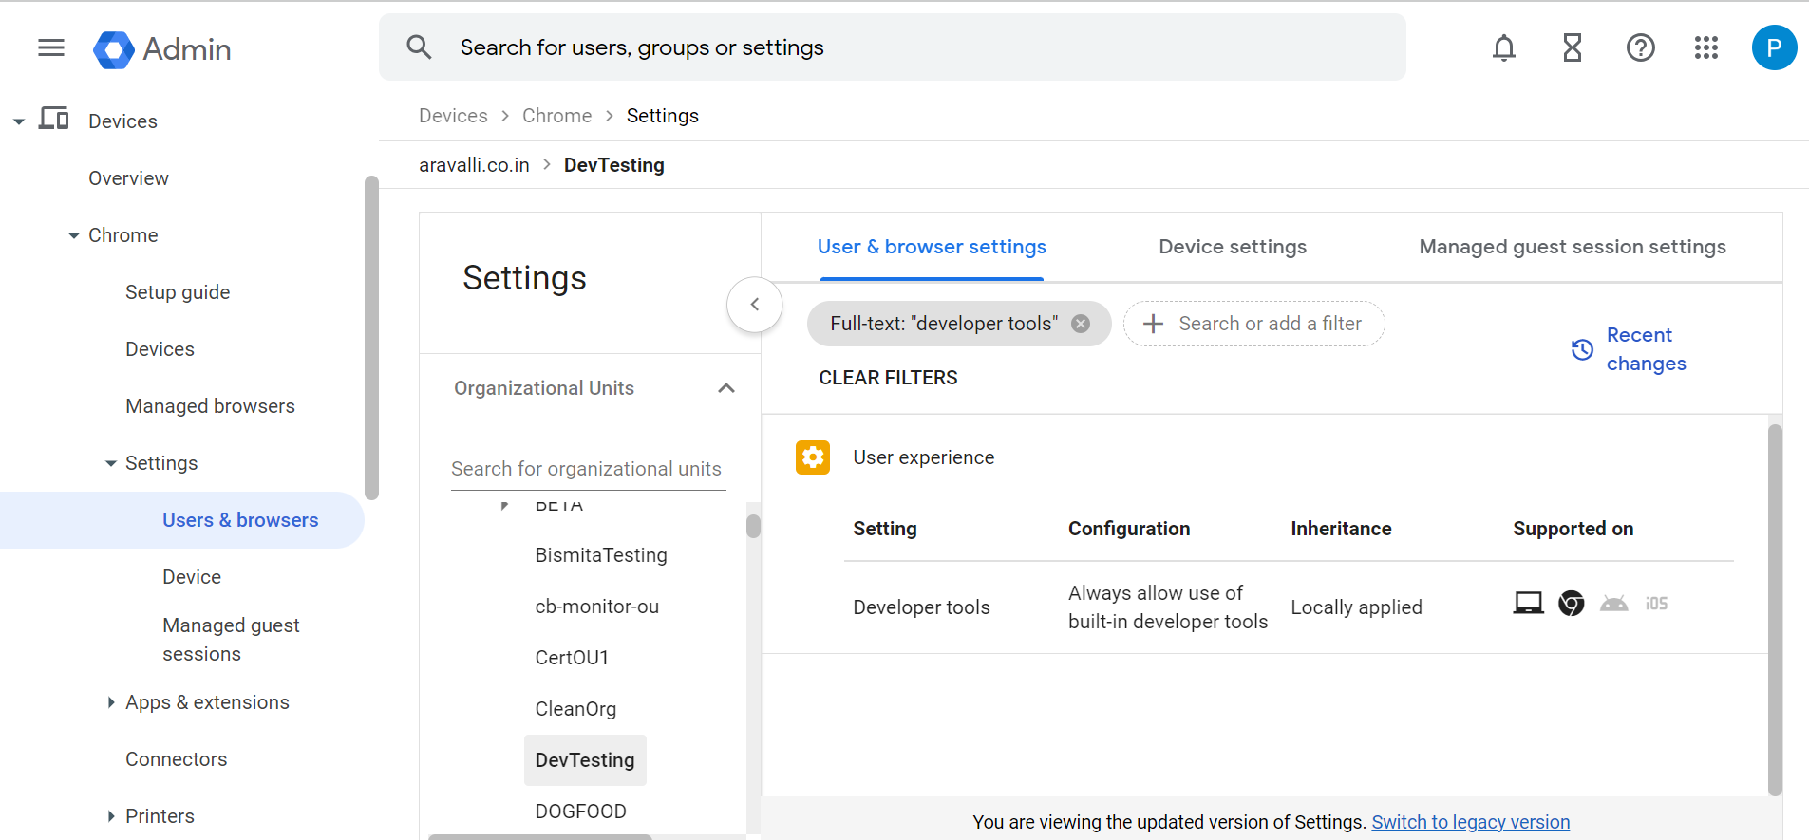Open Recent changes link

point(1646,349)
